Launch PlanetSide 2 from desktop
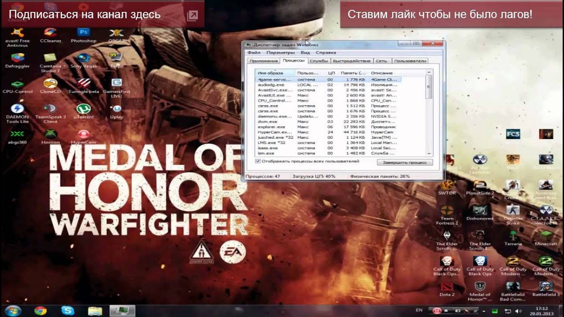The height and width of the screenshot is (317, 564). [480, 188]
